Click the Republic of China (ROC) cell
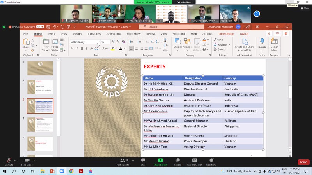The image size is (312, 175). [243, 94]
